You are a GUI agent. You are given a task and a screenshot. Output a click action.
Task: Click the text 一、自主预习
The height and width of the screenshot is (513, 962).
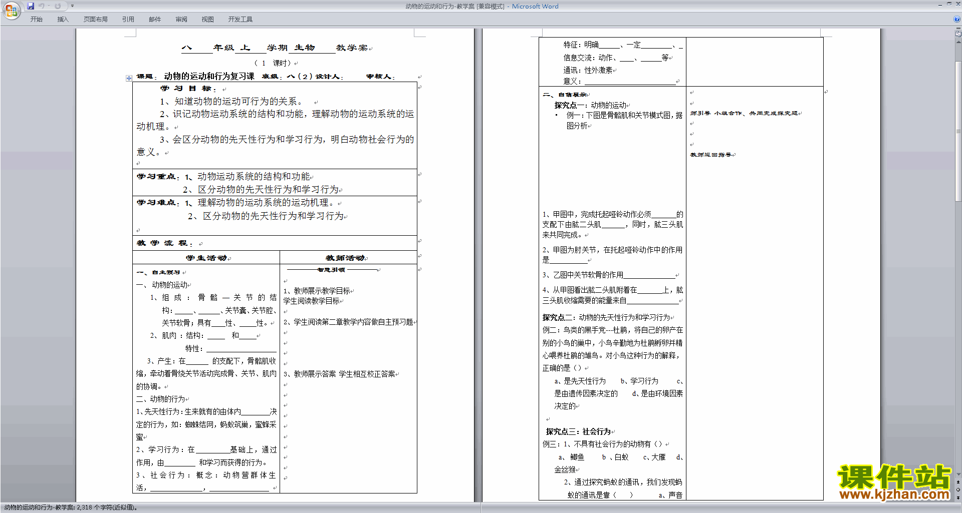pos(158,272)
